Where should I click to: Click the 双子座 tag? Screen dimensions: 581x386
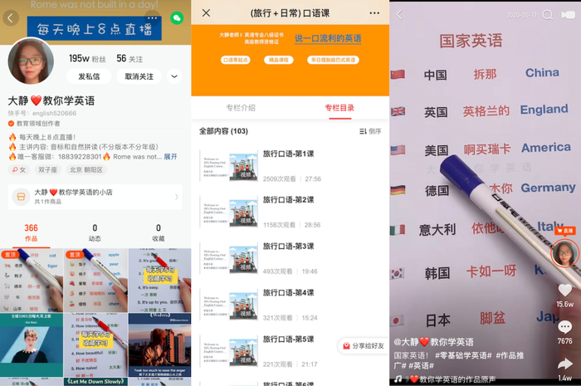48,169
